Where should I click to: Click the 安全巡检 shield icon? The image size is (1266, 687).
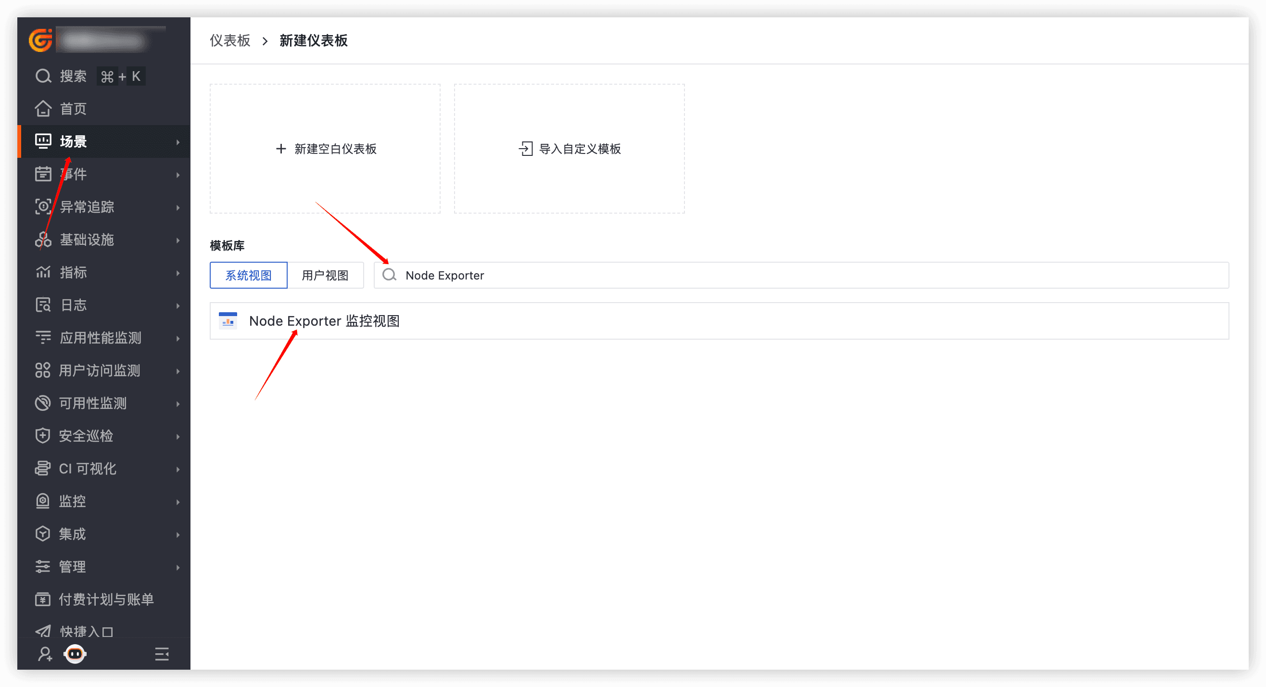tap(43, 436)
